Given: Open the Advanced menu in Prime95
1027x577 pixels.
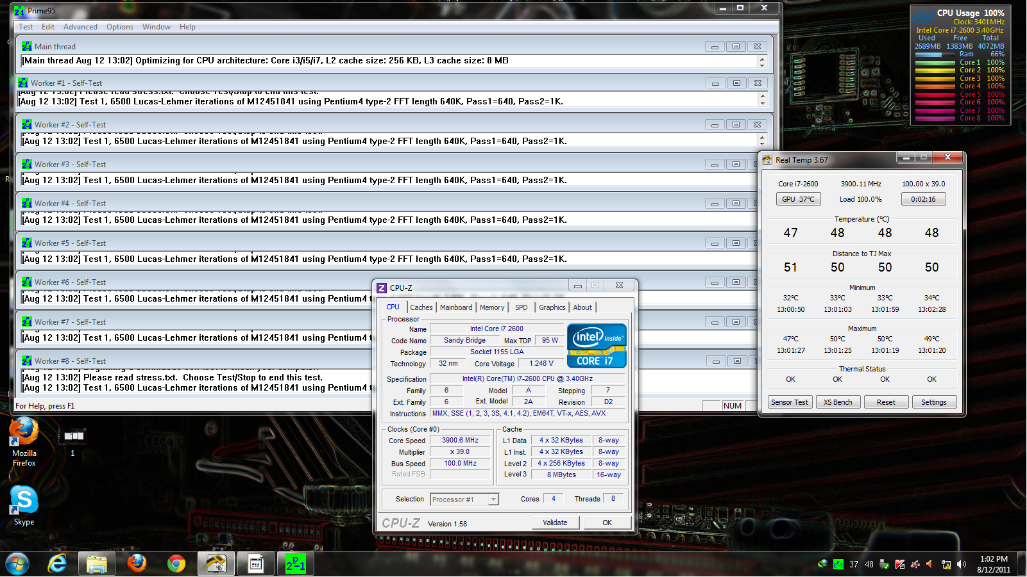Looking at the screenshot, I should (80, 27).
